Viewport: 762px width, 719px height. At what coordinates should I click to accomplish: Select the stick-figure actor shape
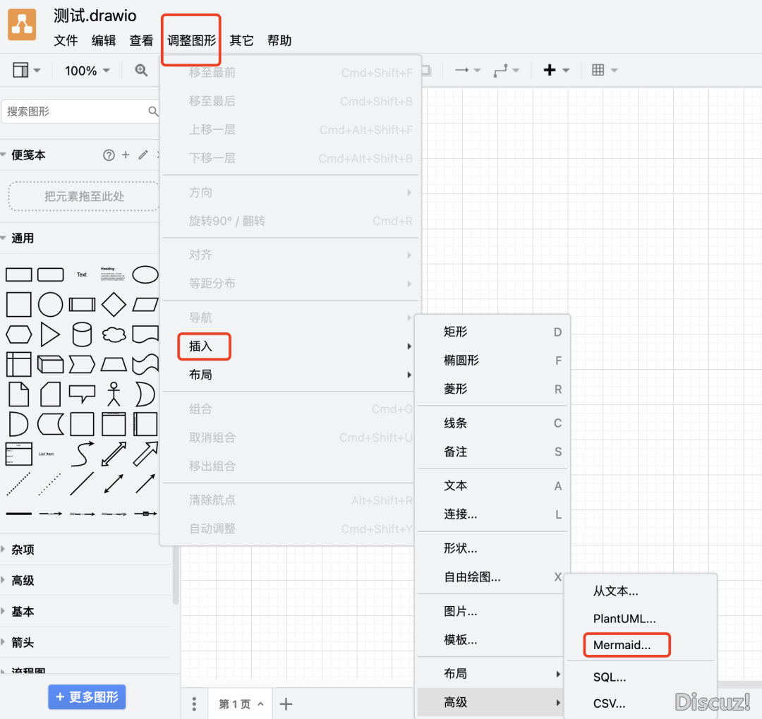tap(114, 394)
